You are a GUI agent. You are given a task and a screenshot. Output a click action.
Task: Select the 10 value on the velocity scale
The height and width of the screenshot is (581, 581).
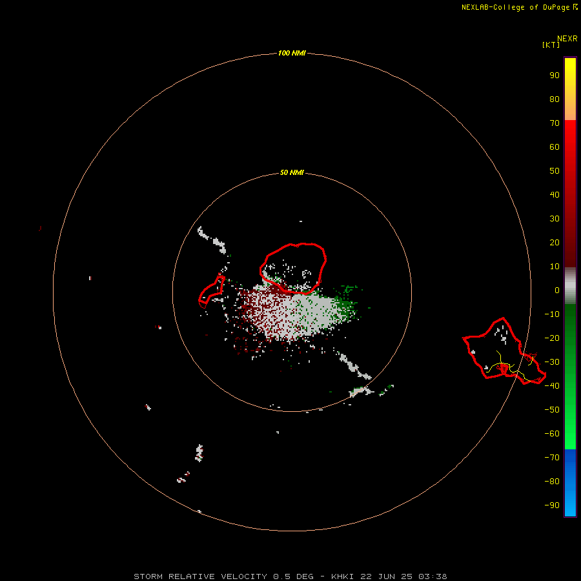tap(555, 267)
